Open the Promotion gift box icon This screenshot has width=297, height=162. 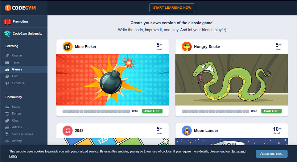(7, 22)
